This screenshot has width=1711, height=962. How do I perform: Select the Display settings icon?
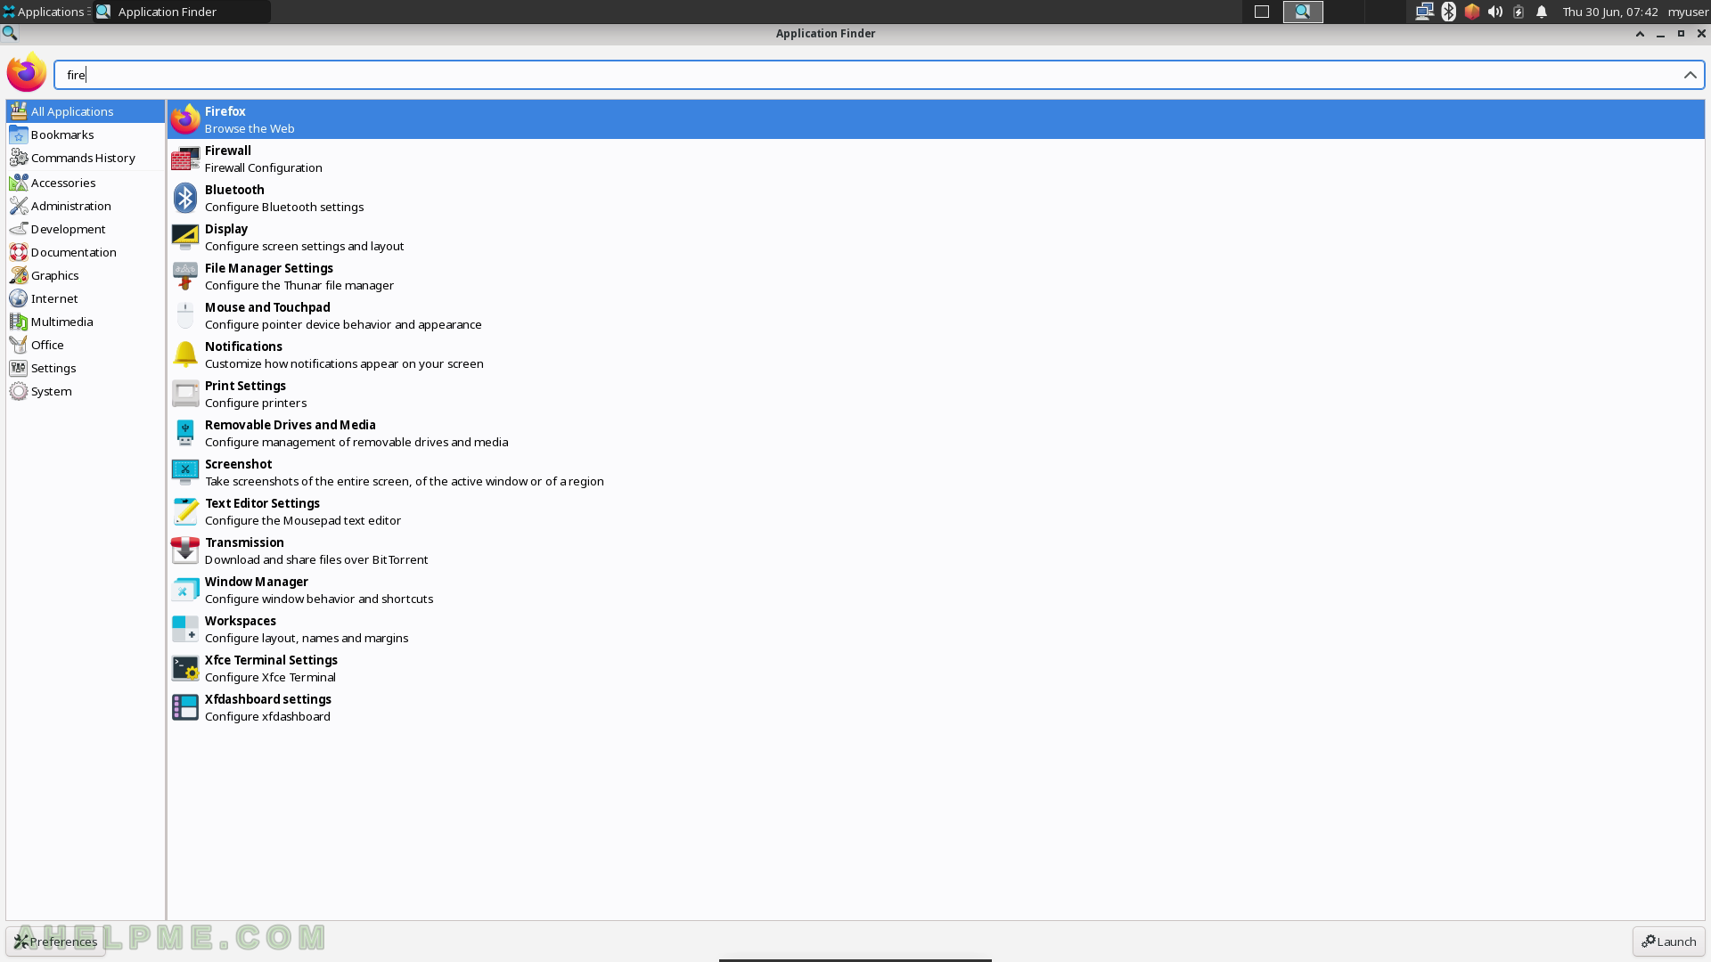point(185,237)
